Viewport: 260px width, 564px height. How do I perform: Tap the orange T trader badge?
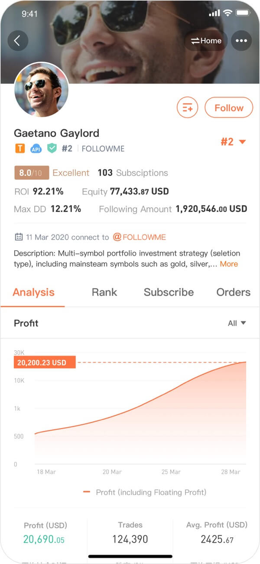click(20, 148)
